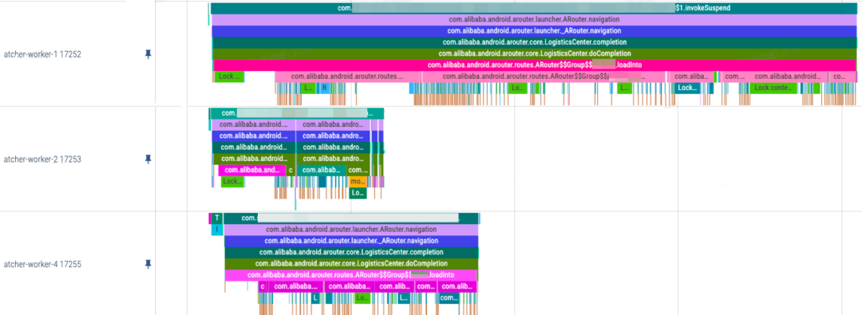
Task: Select worker-4 LogisticsCenter.completion slice
Action: coord(350,252)
